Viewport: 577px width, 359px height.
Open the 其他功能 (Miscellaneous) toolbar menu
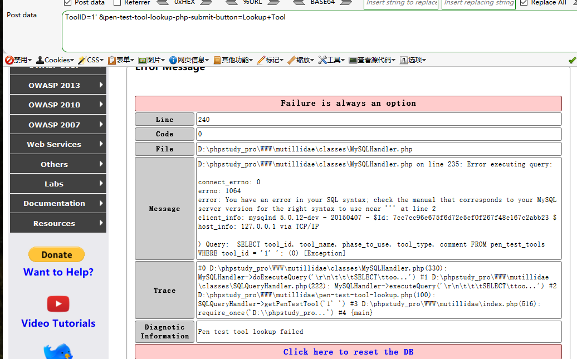coord(233,60)
